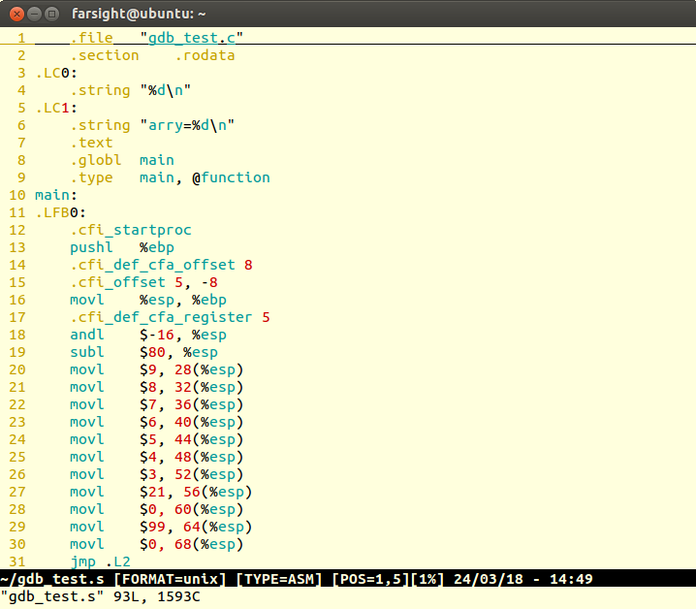Click ~/gdb_test.s in the status line
The image size is (696, 609).
(52, 579)
